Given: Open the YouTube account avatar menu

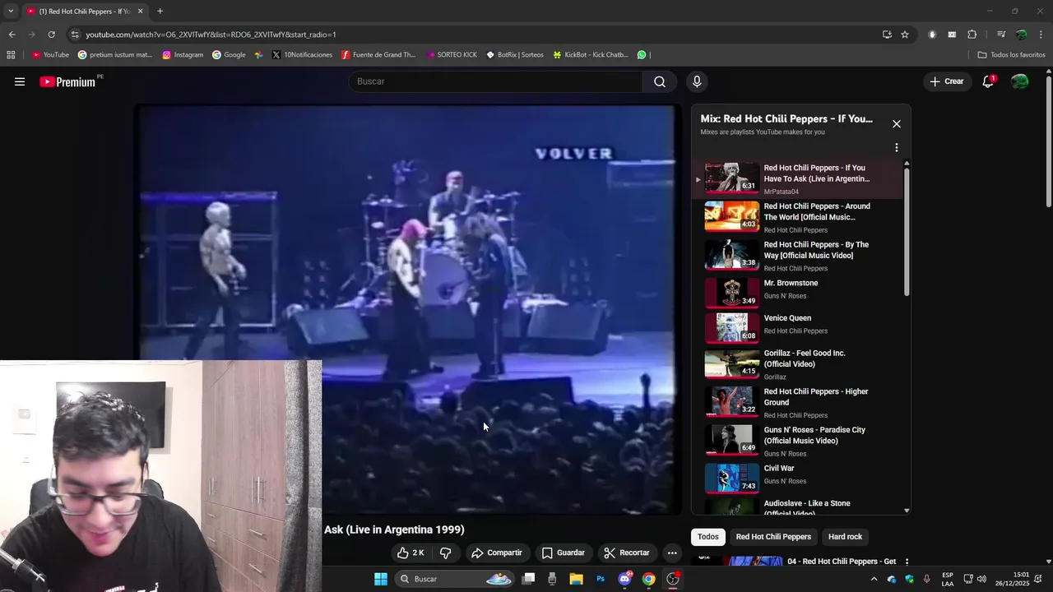Looking at the screenshot, I should tap(1019, 81).
